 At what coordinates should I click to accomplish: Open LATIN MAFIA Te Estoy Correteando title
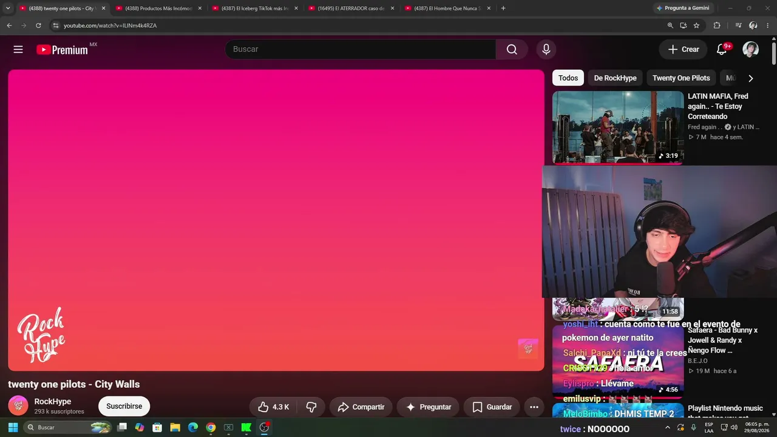click(x=718, y=106)
